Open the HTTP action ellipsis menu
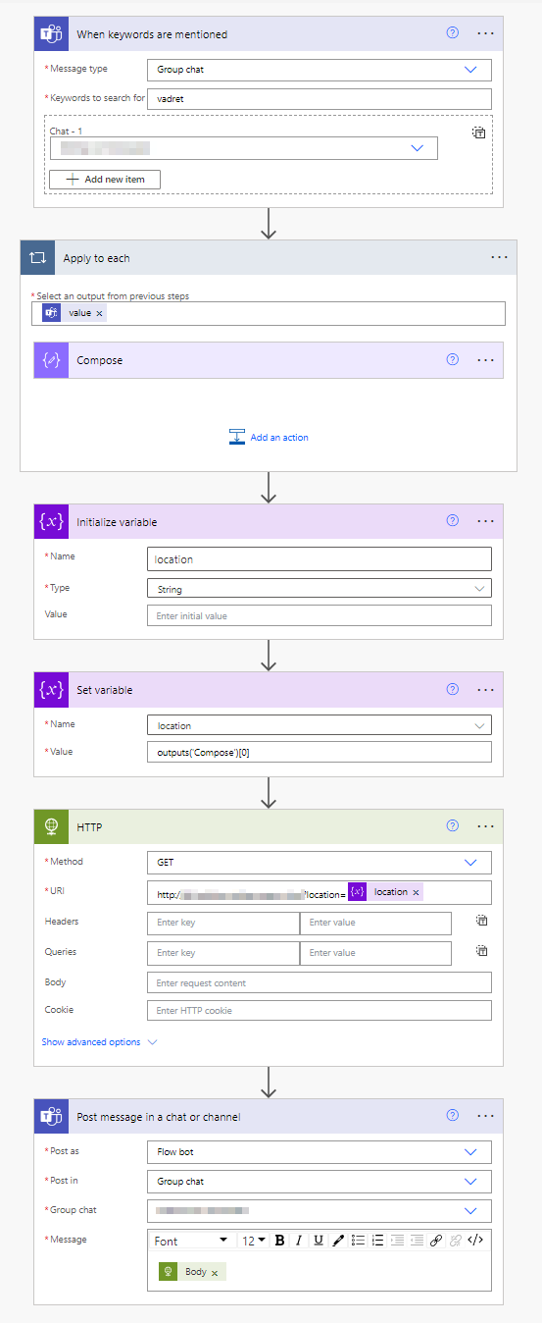The width and height of the screenshot is (542, 1323). pyautogui.click(x=485, y=826)
